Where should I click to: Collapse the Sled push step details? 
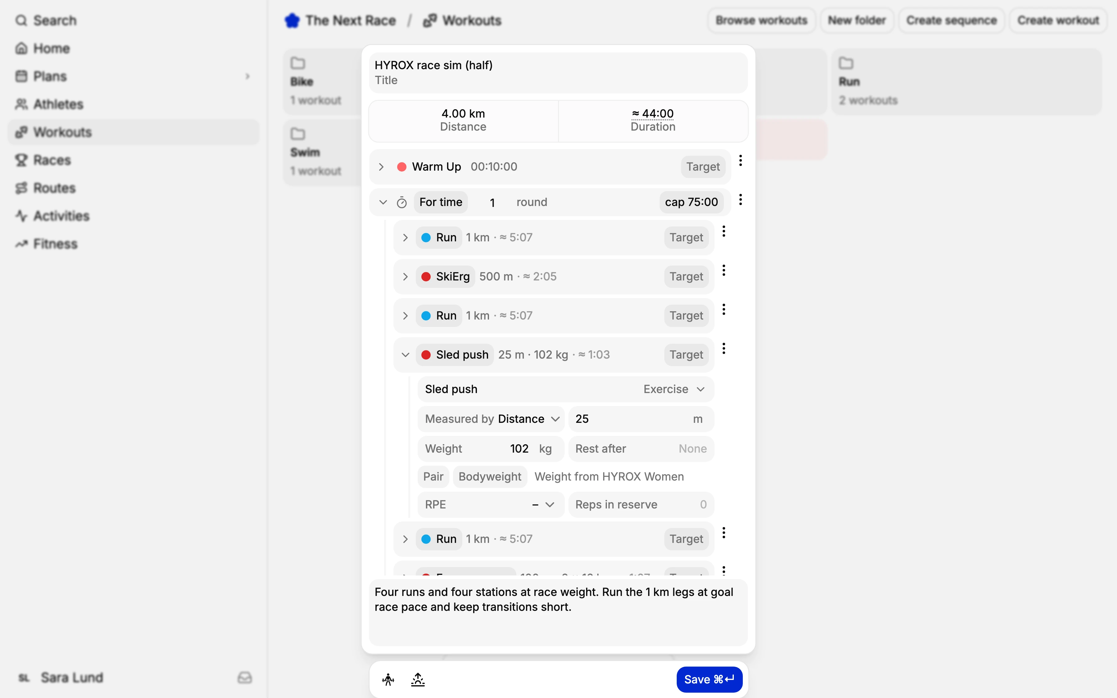[405, 355]
